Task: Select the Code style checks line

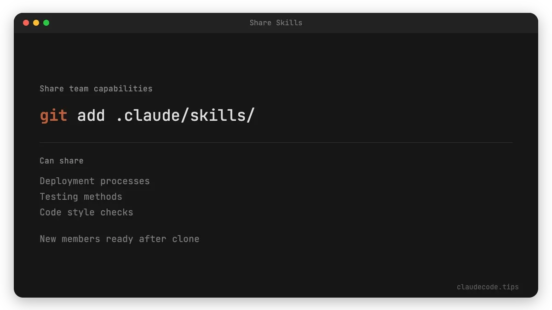Action: coord(86,212)
